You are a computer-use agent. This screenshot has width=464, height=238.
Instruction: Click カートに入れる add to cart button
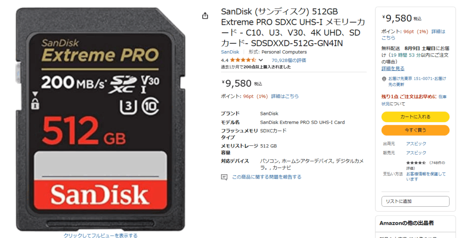[x=415, y=117]
